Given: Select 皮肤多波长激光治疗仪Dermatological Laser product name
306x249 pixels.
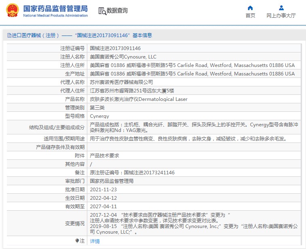Looking at the screenshot, I should (139, 99).
